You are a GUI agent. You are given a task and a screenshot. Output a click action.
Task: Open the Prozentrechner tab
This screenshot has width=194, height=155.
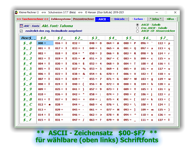(84, 19)
